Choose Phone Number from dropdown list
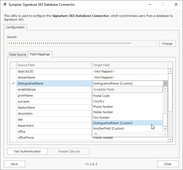The width and height of the screenshot is (183, 170). [x=127, y=107]
